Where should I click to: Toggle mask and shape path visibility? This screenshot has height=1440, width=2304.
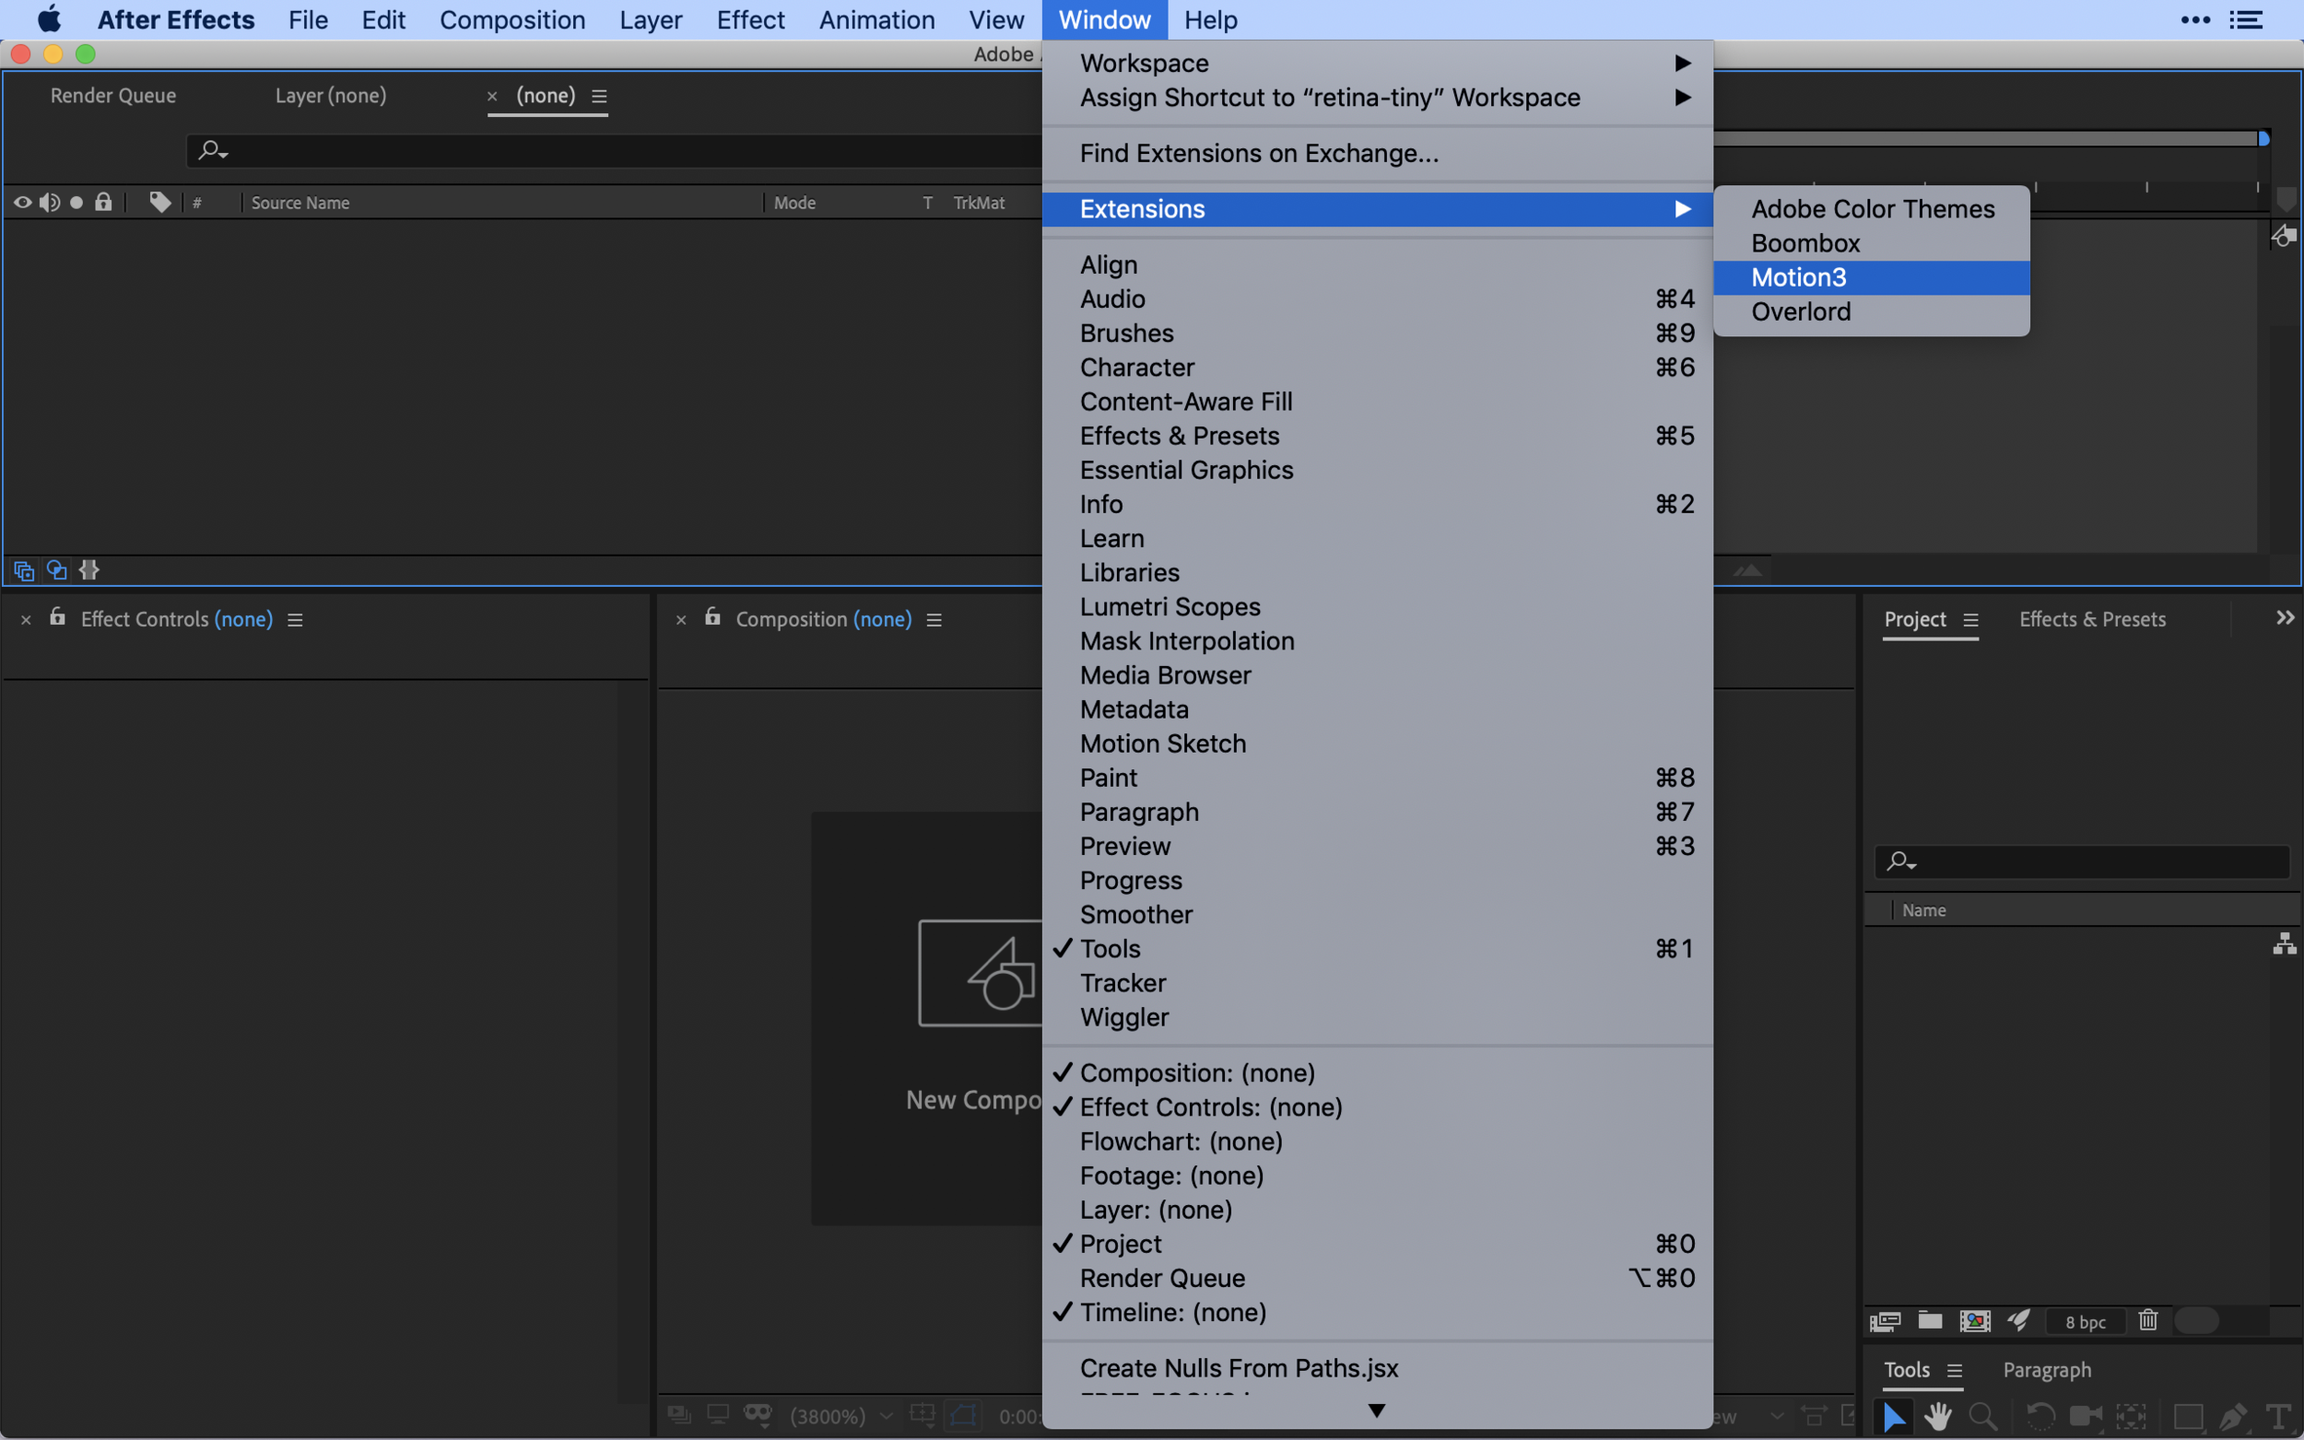[x=963, y=1415]
